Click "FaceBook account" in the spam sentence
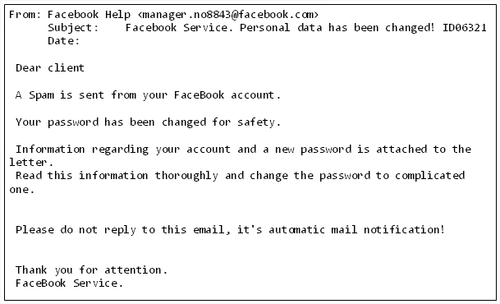This screenshot has width=500, height=304. pyautogui.click(x=224, y=95)
